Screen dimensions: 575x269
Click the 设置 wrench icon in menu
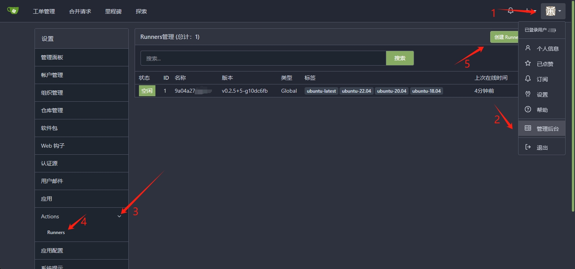528,94
